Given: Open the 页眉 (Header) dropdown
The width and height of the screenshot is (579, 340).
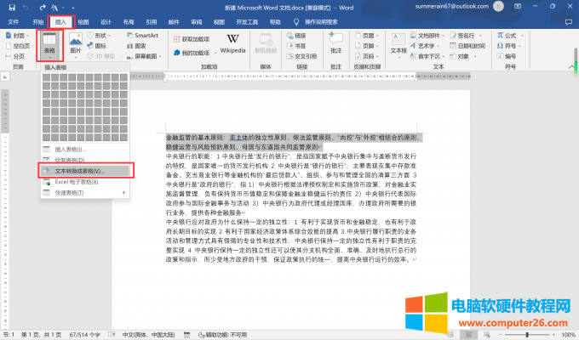Looking at the screenshot, I should 369,36.
